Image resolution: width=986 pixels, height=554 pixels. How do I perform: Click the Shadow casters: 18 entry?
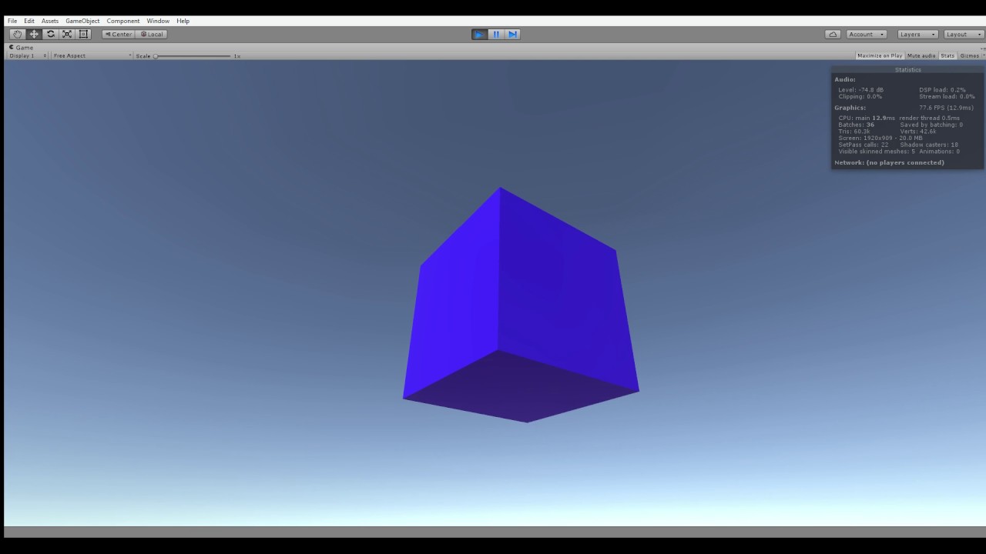tap(929, 145)
